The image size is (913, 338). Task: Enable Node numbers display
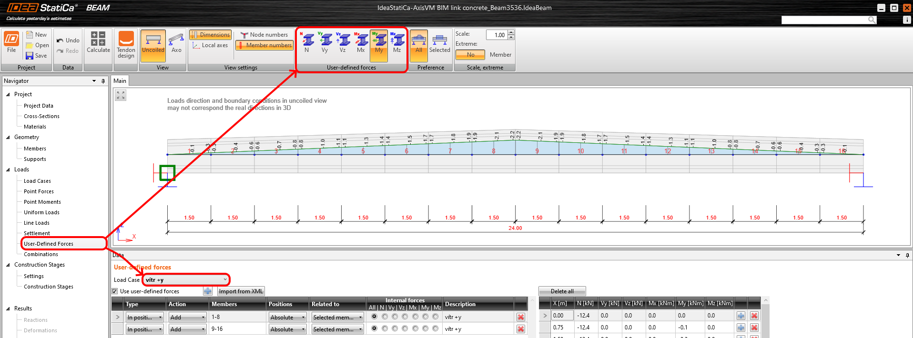click(264, 35)
